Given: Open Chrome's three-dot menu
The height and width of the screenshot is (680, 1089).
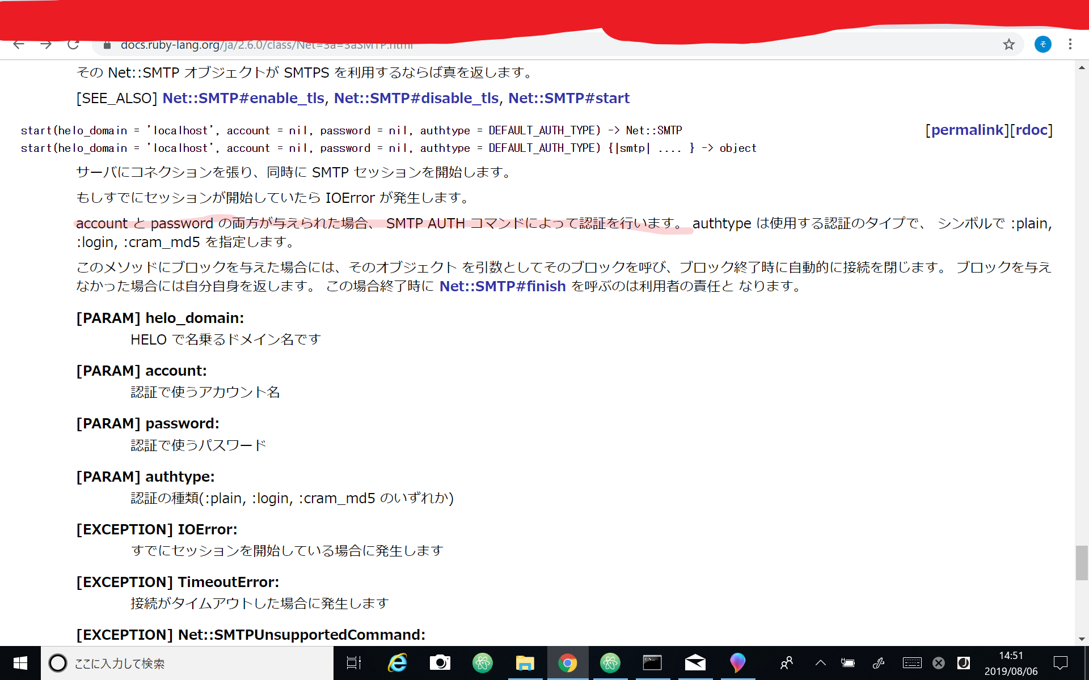Looking at the screenshot, I should (x=1070, y=44).
